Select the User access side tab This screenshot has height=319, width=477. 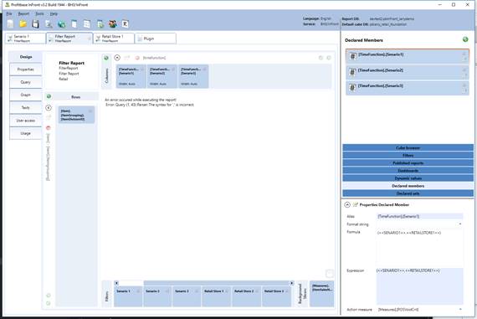(26, 121)
